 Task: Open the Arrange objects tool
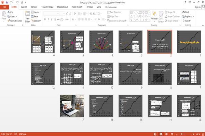[x=154, y=16]
